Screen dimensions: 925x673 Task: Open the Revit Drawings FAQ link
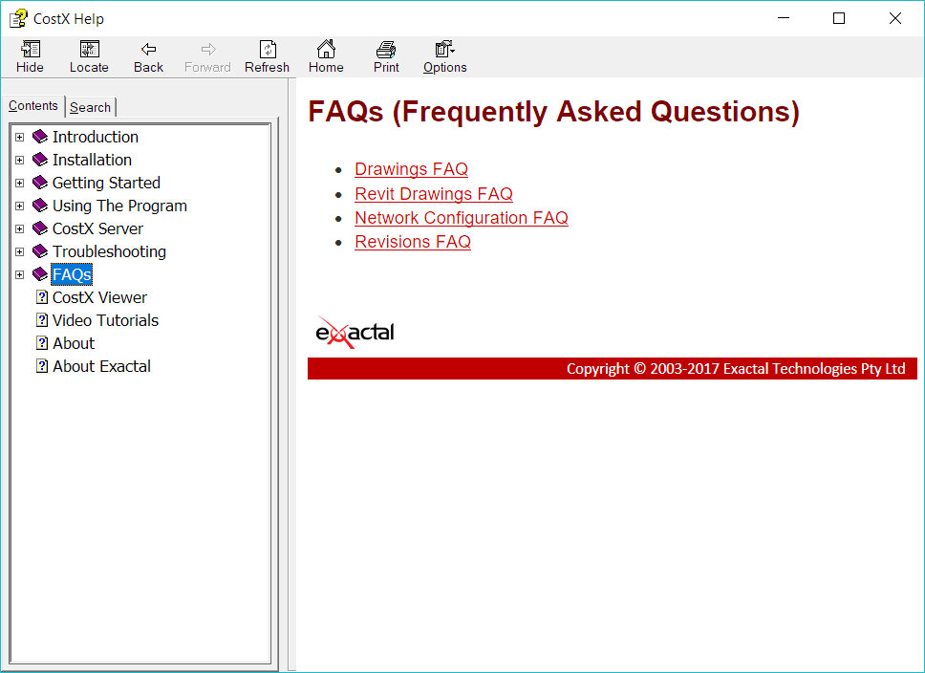(434, 194)
